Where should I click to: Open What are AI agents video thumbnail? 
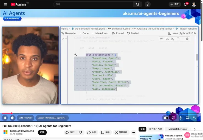pos(151,137)
